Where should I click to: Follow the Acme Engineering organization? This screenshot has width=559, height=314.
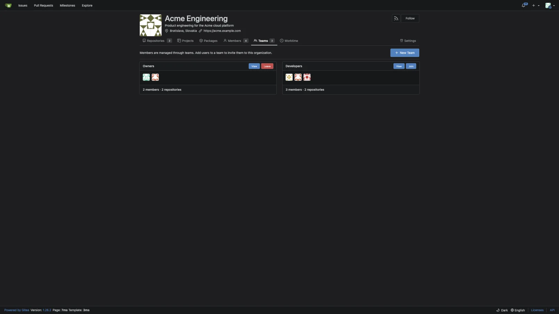click(410, 18)
